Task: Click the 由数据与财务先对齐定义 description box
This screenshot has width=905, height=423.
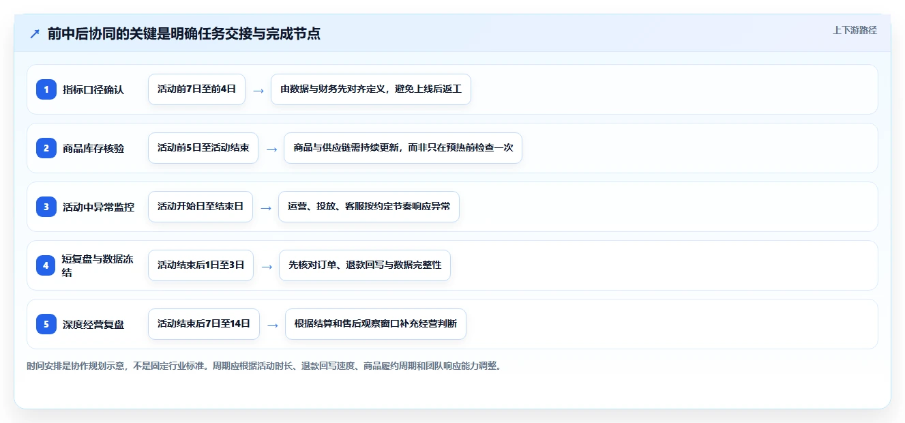Action: (x=371, y=89)
